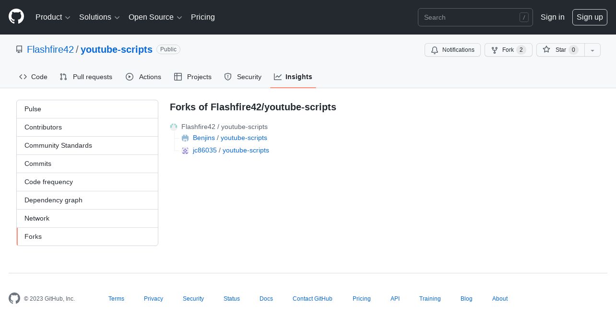Open jc86035's youtube-scripts fork

[246, 151]
